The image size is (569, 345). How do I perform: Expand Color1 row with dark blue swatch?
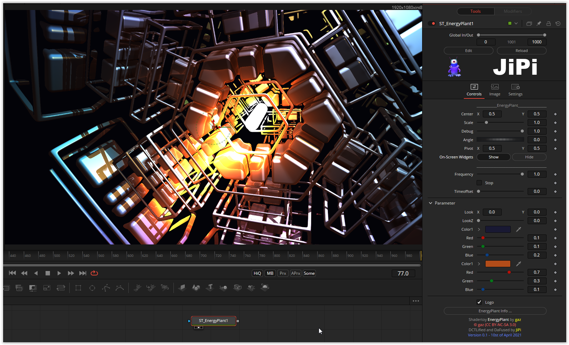click(479, 229)
